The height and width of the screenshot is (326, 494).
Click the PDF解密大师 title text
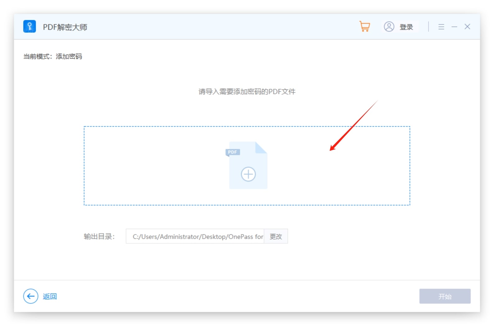point(65,27)
